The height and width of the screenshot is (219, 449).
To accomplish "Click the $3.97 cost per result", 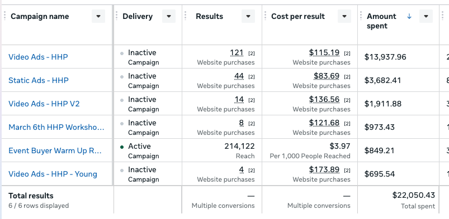I will click(x=340, y=147).
